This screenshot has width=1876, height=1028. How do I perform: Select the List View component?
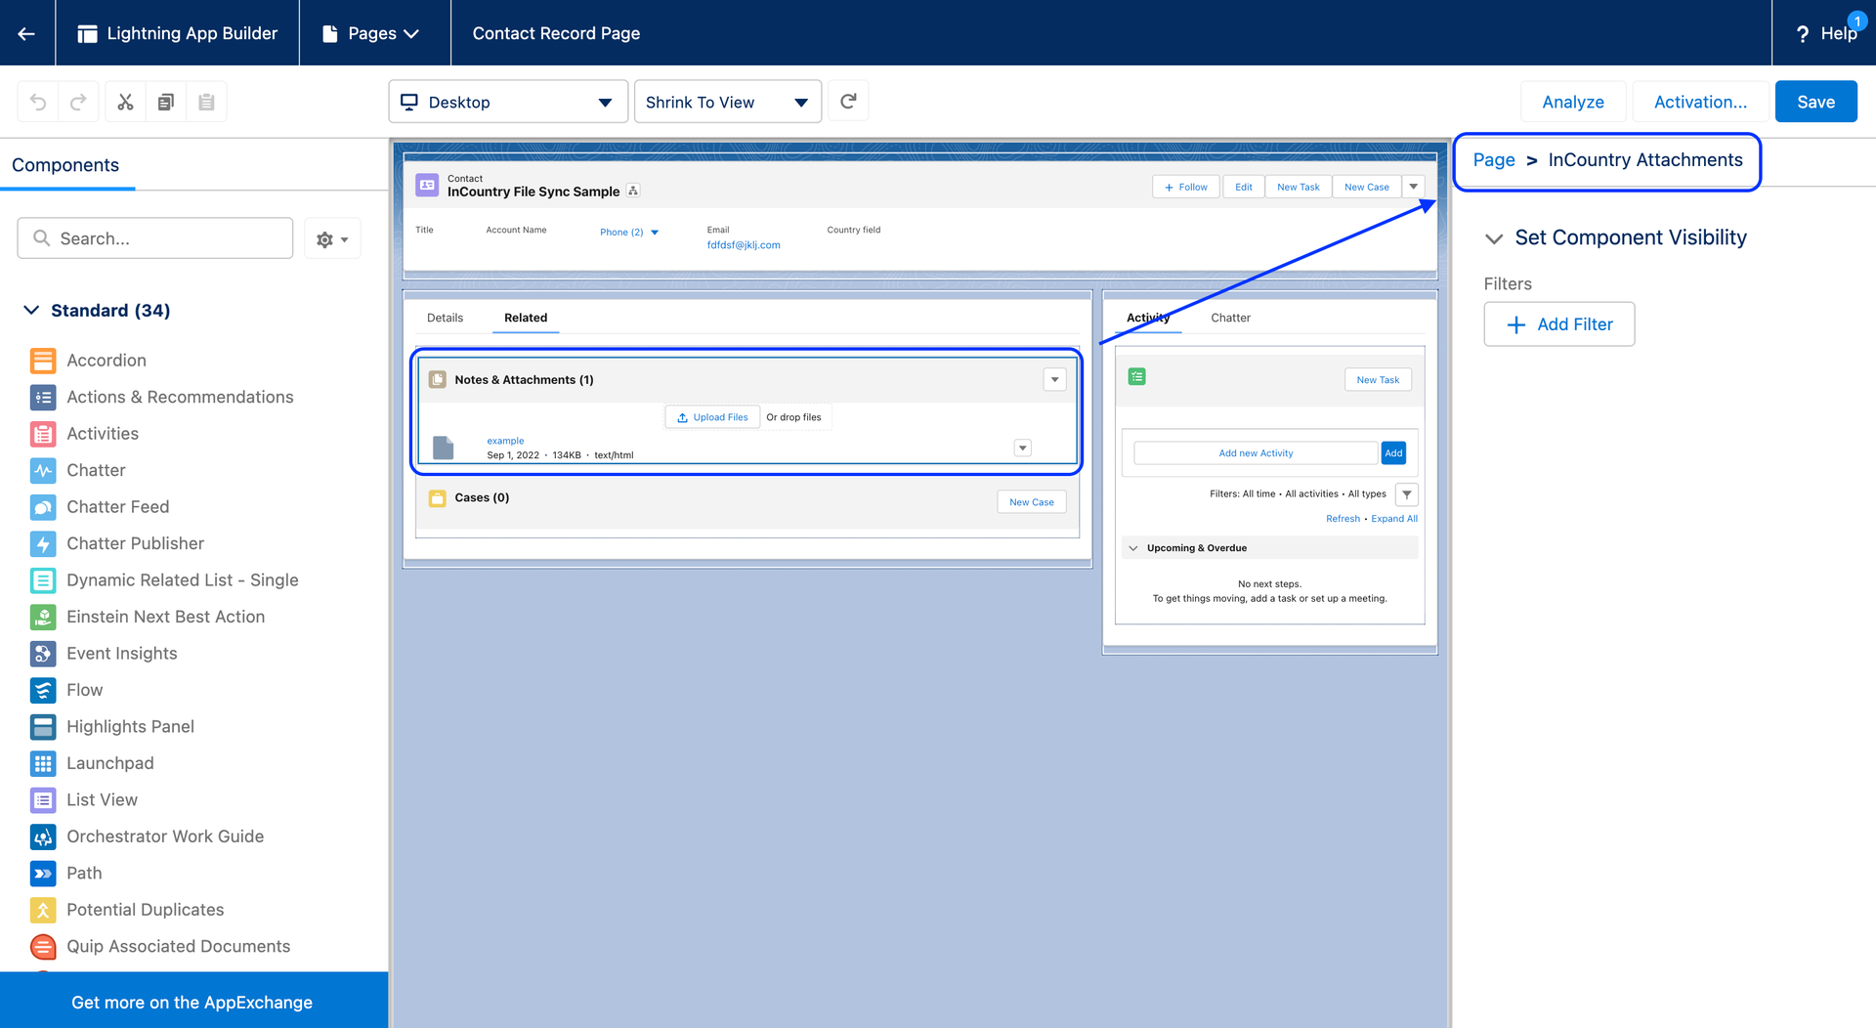coord(84,800)
